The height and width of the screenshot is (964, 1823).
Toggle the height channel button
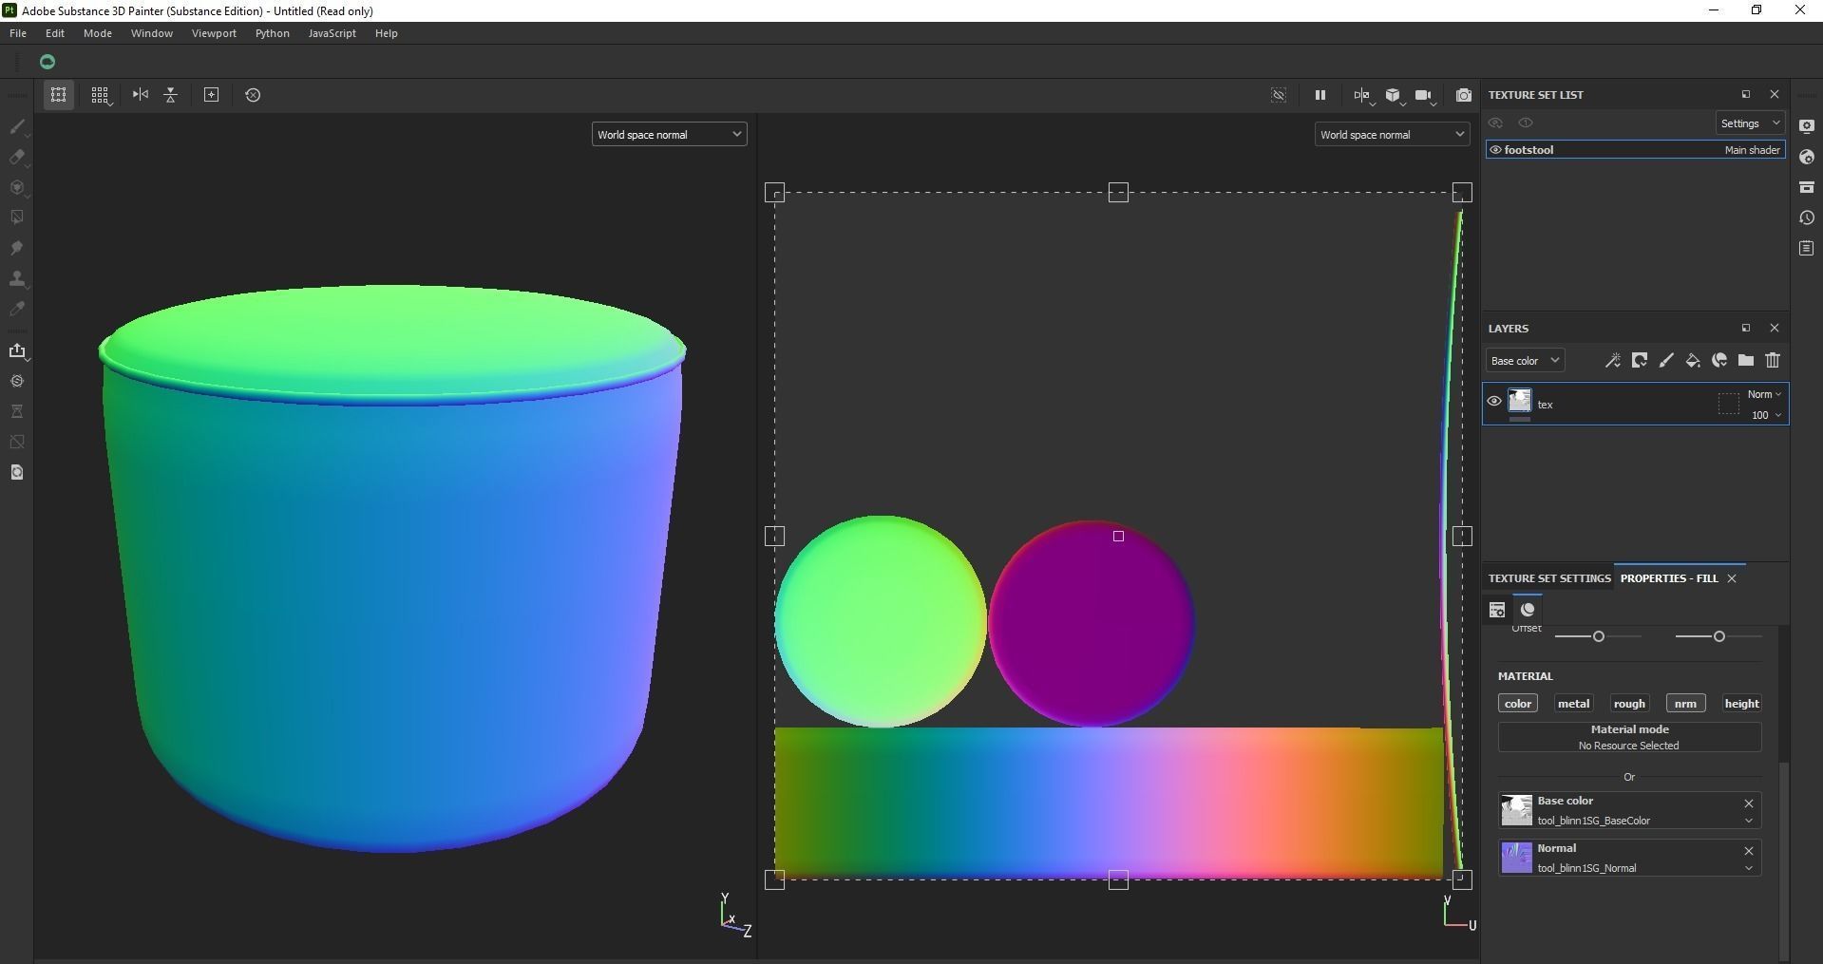[x=1741, y=704]
